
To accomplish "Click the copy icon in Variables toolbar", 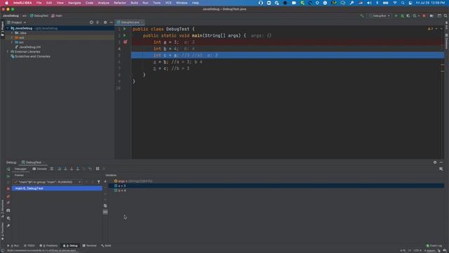I will pos(105,206).
